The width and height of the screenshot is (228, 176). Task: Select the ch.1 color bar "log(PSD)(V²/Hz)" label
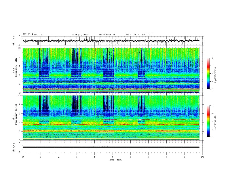pyautogui.click(x=215, y=75)
